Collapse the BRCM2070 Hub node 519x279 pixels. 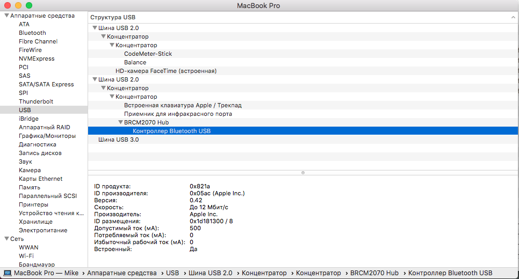coord(120,122)
